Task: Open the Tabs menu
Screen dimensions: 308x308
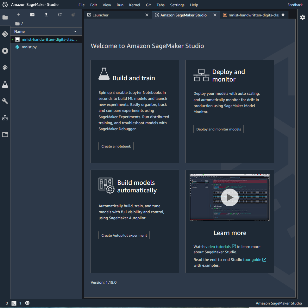Action: pyautogui.click(x=160, y=5)
